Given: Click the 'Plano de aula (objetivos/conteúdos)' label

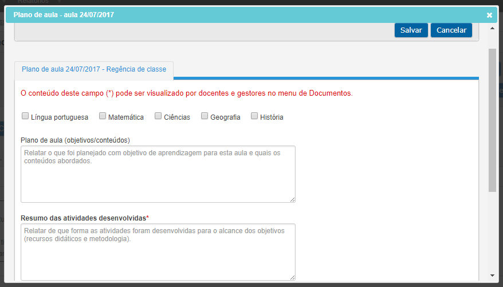Looking at the screenshot, I should coord(75,140).
